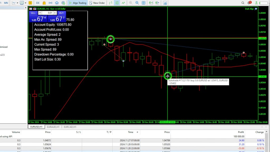Toggle chart auto scroll icon
The image size is (270, 152).
151,3
